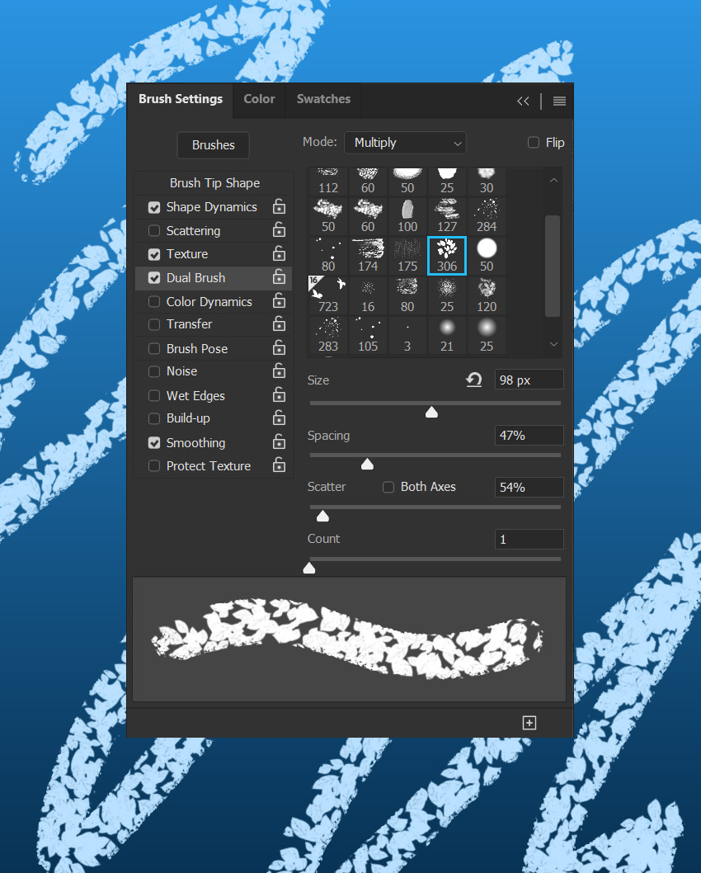Enable the Build-up checkbox

tap(154, 418)
